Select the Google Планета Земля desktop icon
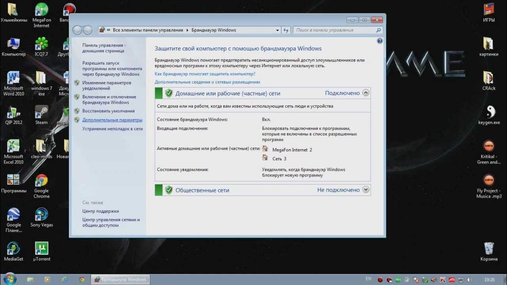 [13, 220]
